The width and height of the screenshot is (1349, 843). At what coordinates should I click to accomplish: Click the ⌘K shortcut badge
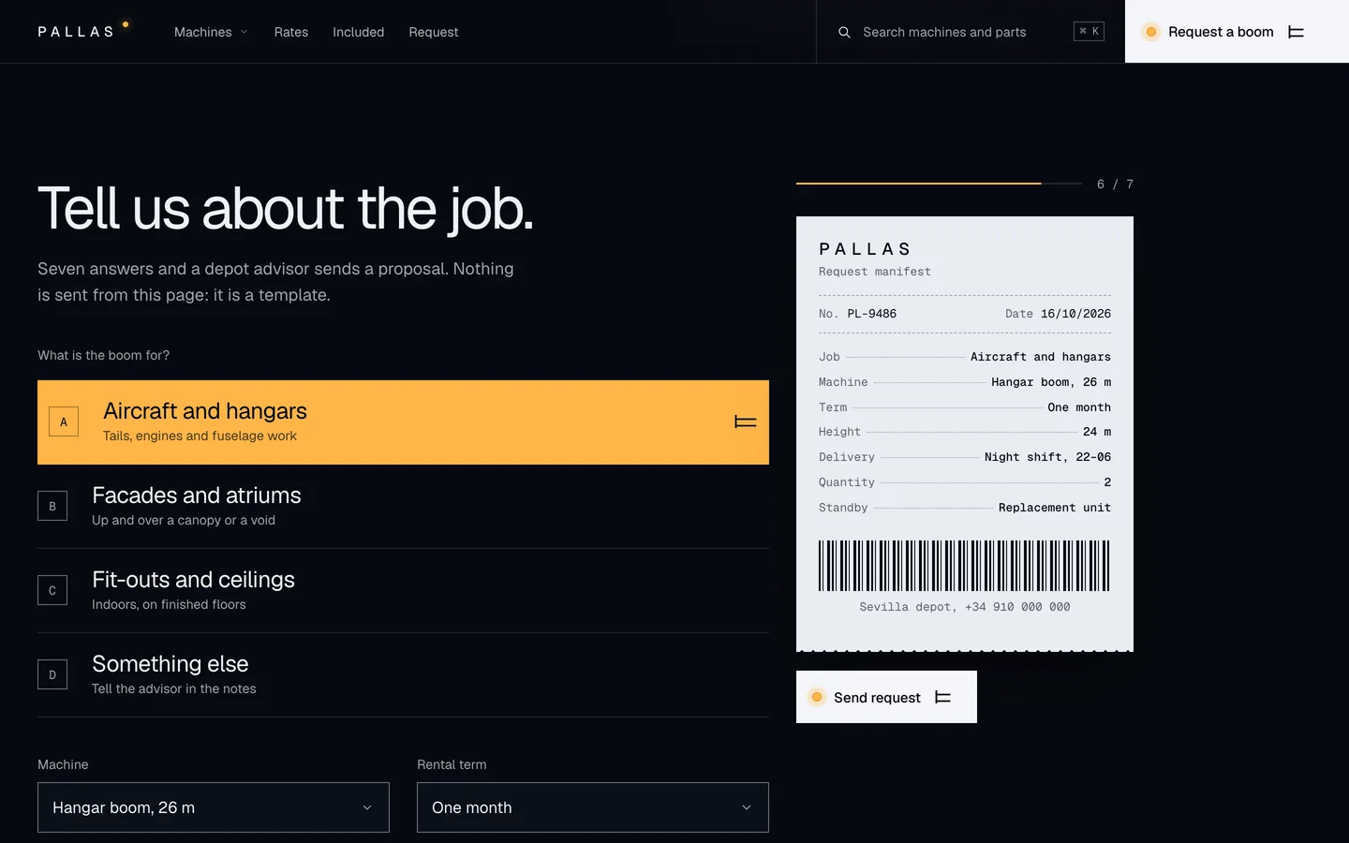pyautogui.click(x=1089, y=31)
